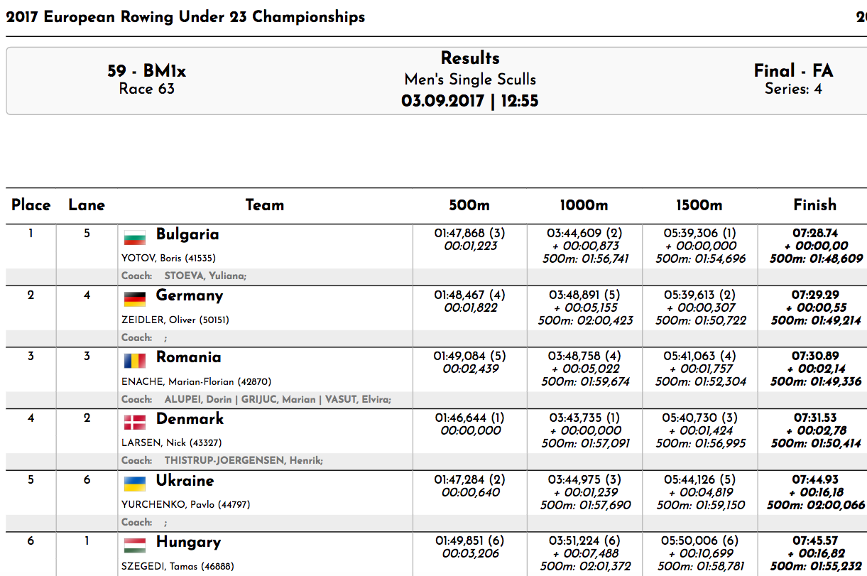Image resolution: width=867 pixels, height=576 pixels.
Task: Click the Bulgaria flag icon
Action: (x=135, y=237)
